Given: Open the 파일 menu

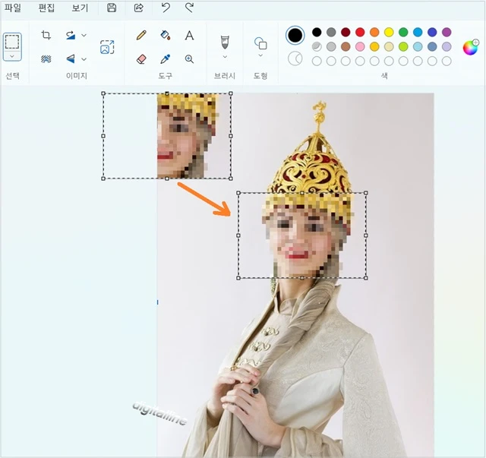Looking at the screenshot, I should coord(13,8).
